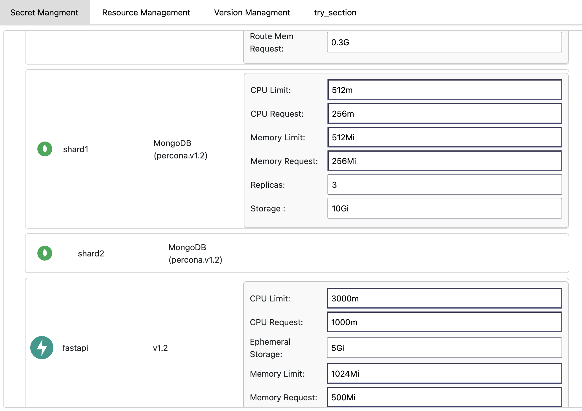582x411 pixels.
Task: Switch to the Resource Management tab
Action: click(146, 12)
